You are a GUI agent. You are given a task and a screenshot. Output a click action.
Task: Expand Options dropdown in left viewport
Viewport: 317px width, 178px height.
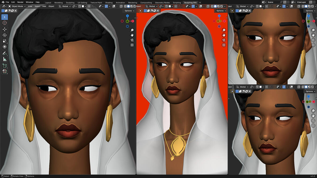[129, 11]
